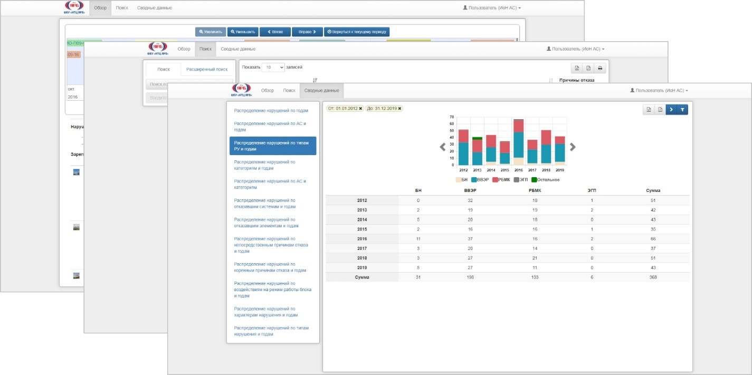Click the Excel export icon in the chart panel
752x375 pixels.
pos(648,110)
